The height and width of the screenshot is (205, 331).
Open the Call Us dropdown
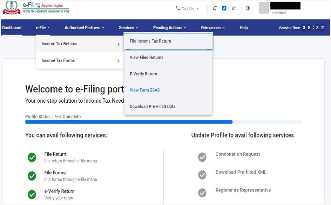(x=187, y=8)
